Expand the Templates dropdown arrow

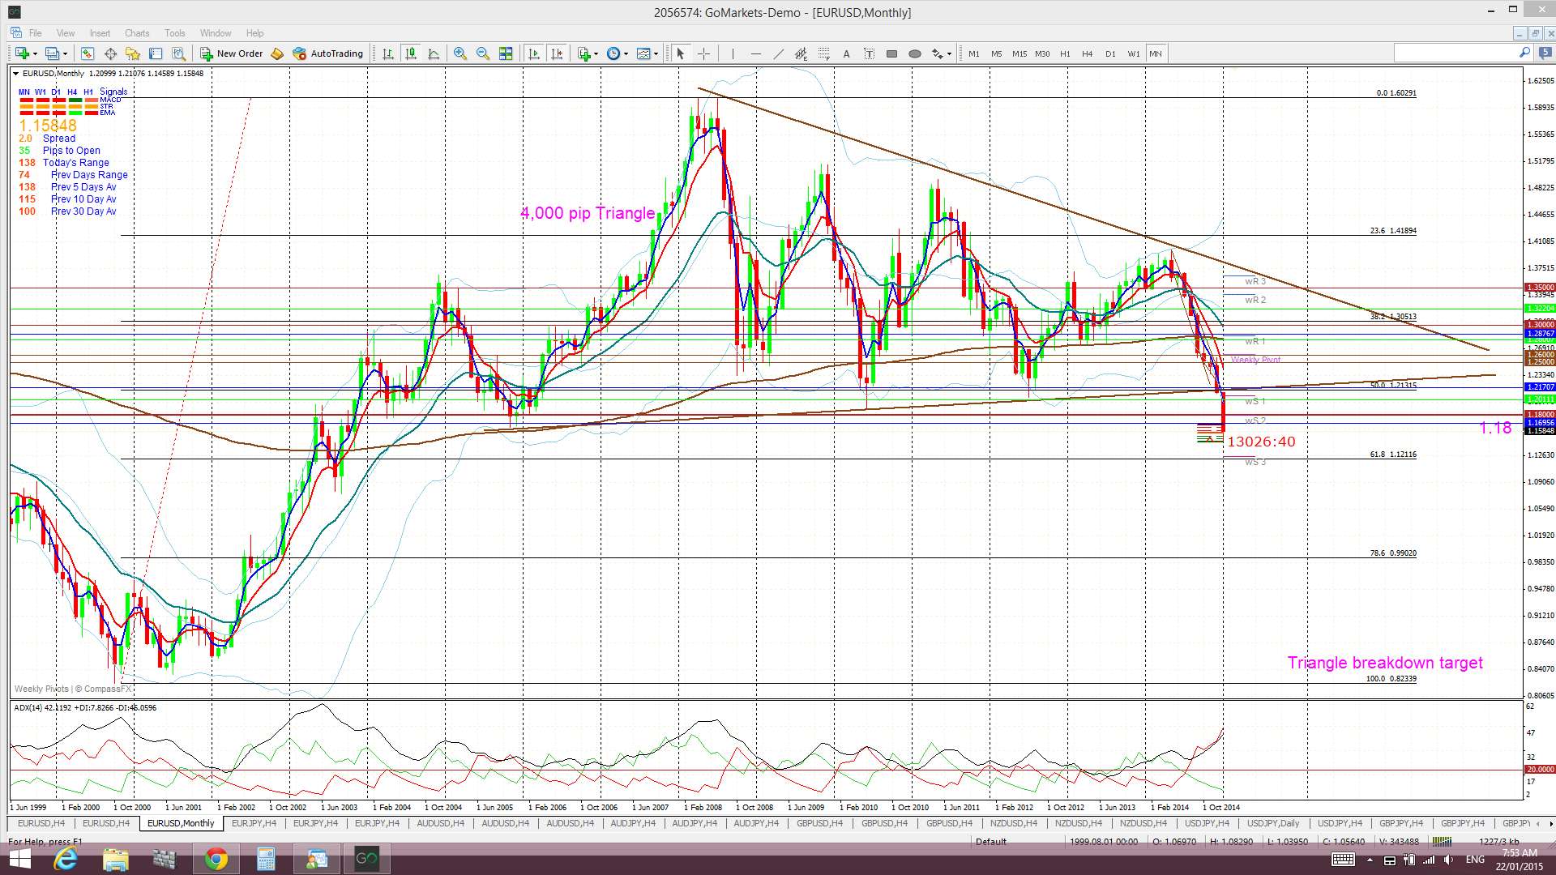[x=656, y=54]
